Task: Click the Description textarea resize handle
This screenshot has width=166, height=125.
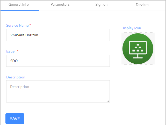Action: point(108,101)
